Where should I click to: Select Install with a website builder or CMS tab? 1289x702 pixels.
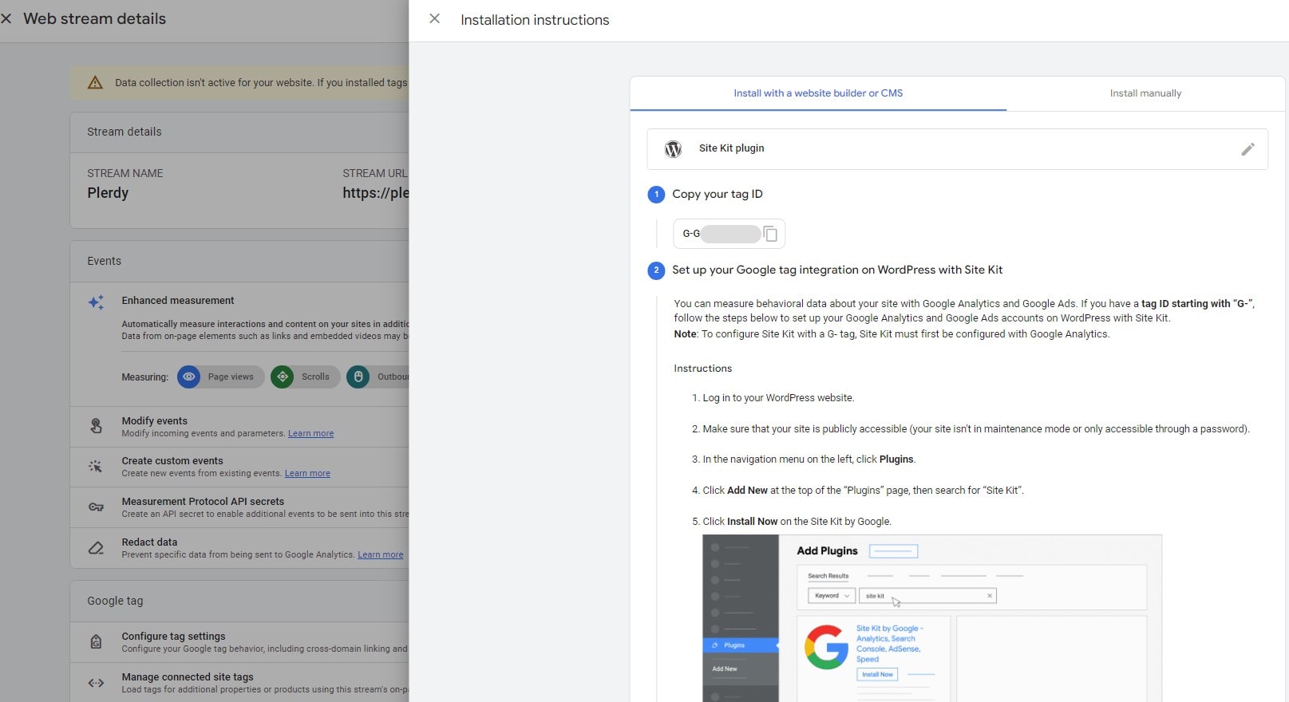pos(818,93)
